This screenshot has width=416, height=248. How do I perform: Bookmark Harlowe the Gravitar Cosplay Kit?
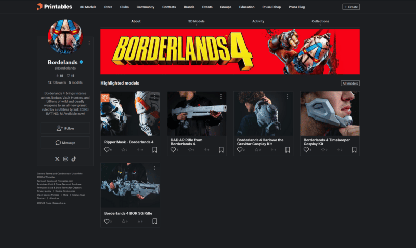click(x=288, y=150)
